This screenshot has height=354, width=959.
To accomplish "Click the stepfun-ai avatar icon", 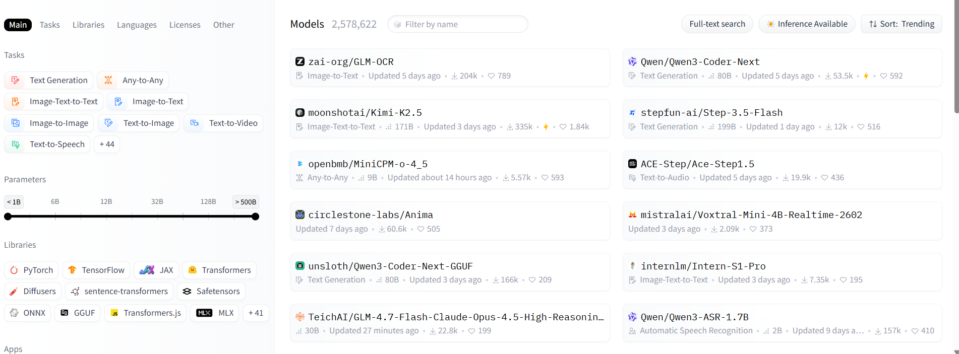I will 632,112.
